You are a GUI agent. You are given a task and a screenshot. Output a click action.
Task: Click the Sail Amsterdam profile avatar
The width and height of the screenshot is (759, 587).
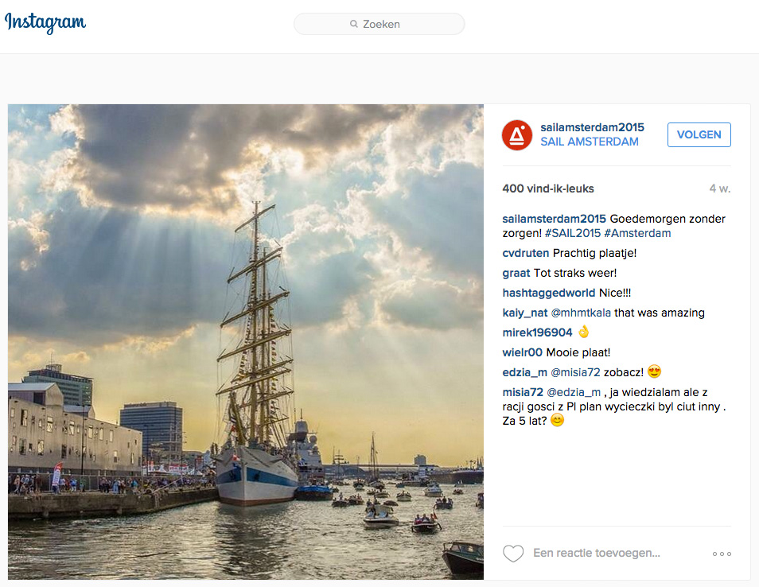pyautogui.click(x=516, y=135)
